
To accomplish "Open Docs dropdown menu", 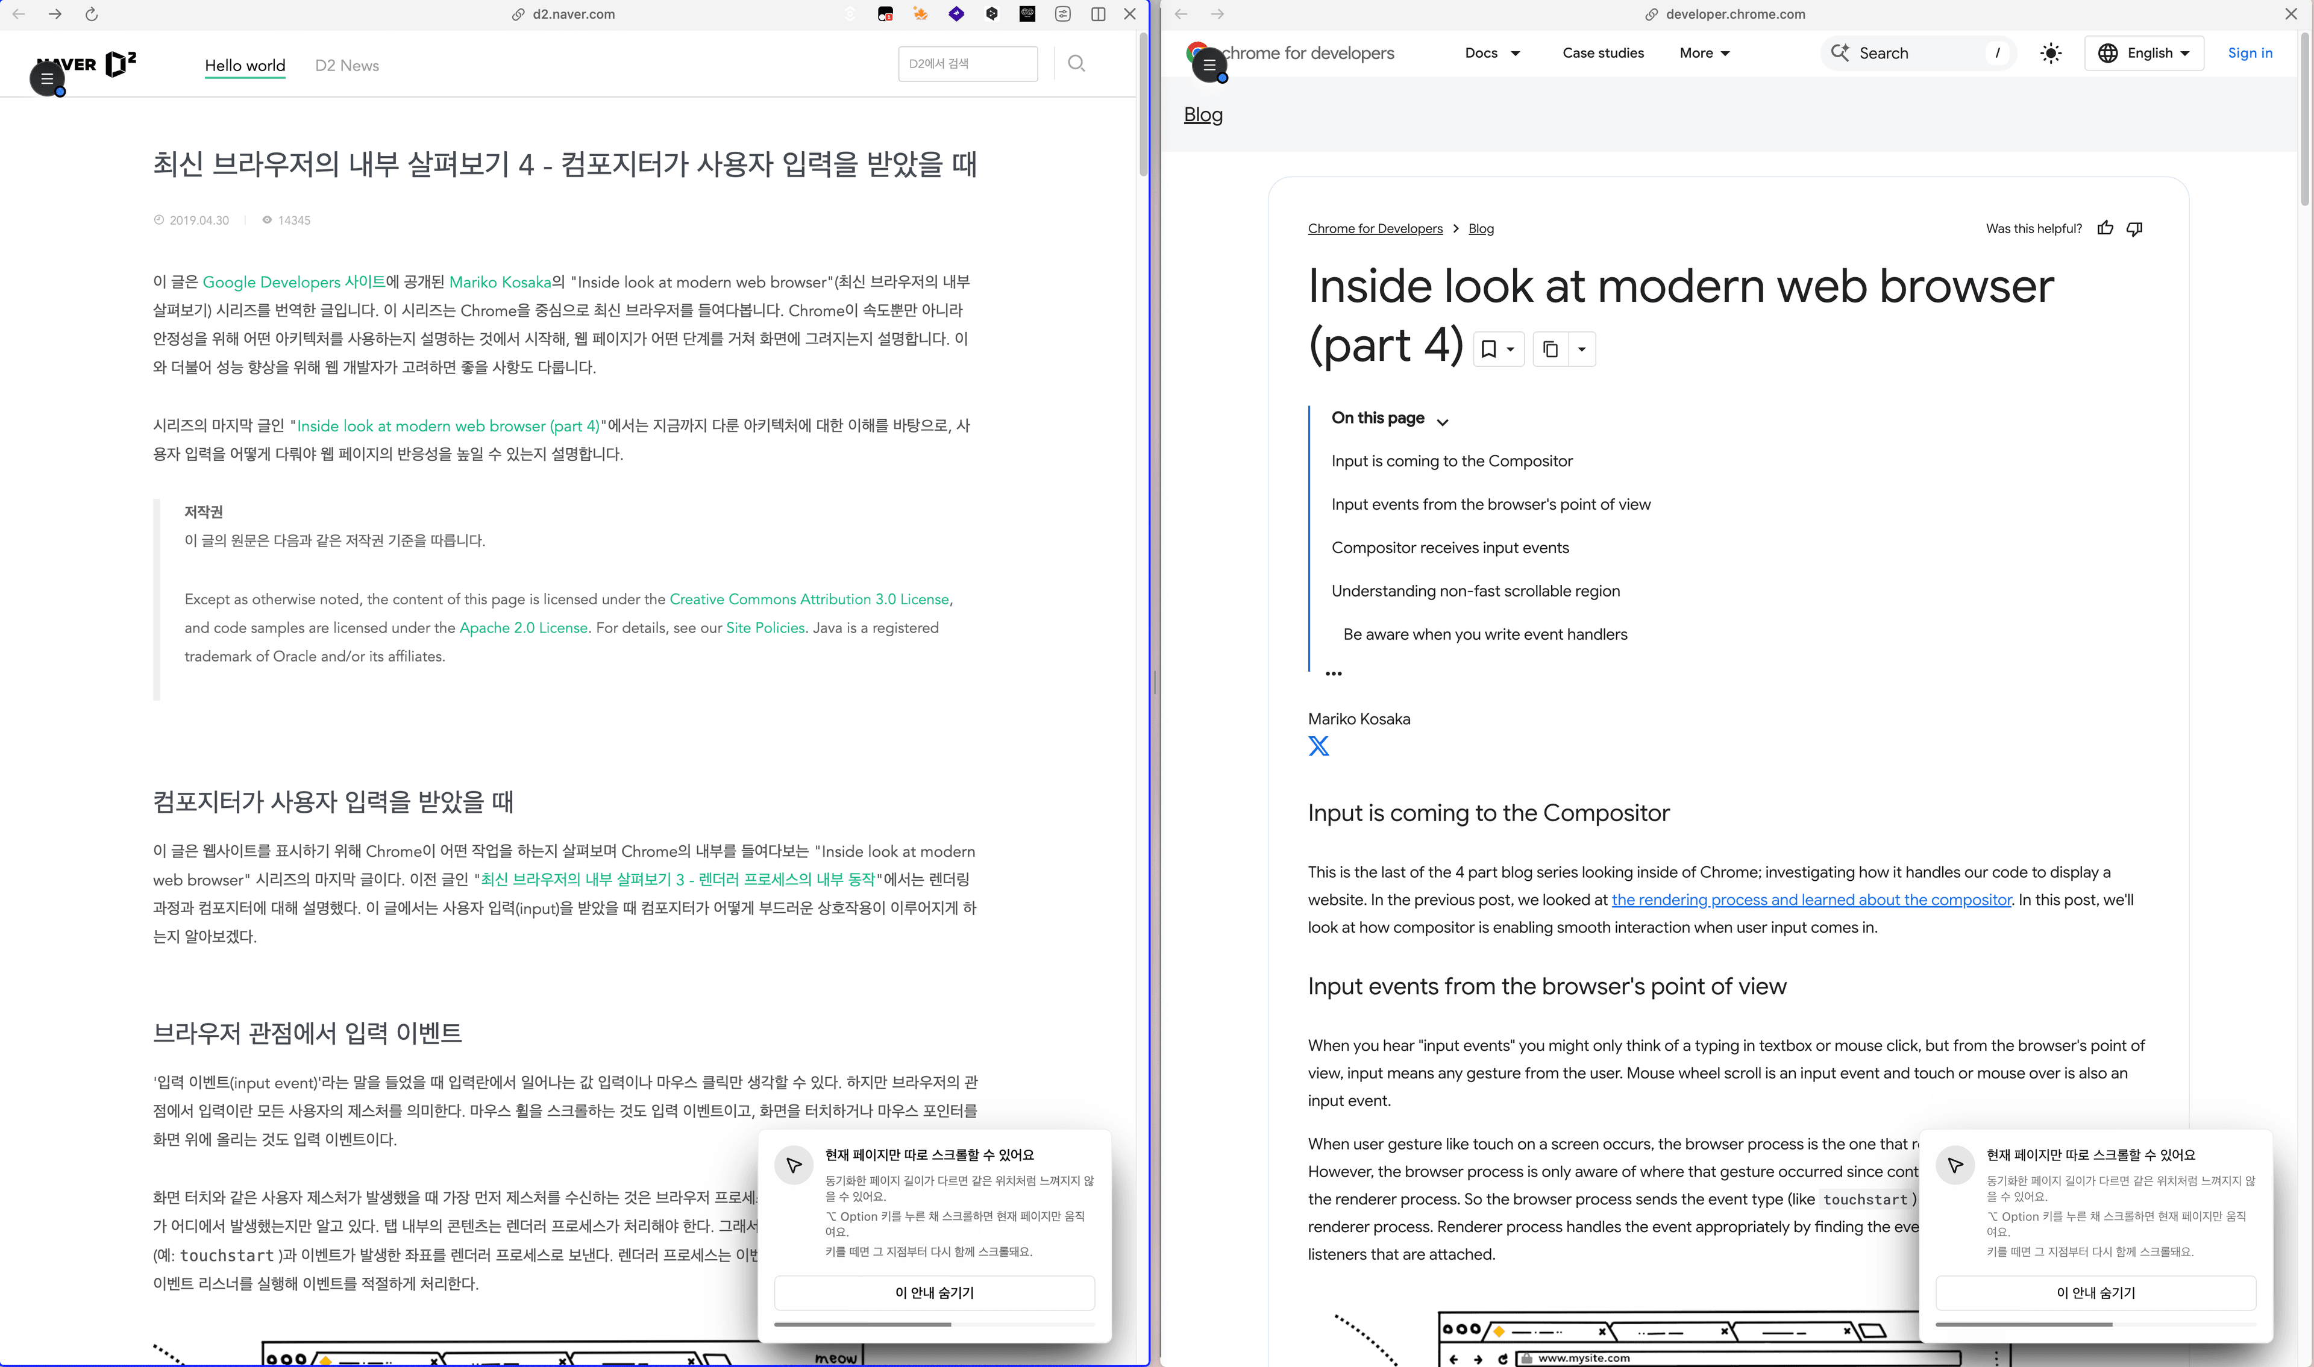I will click(1492, 54).
